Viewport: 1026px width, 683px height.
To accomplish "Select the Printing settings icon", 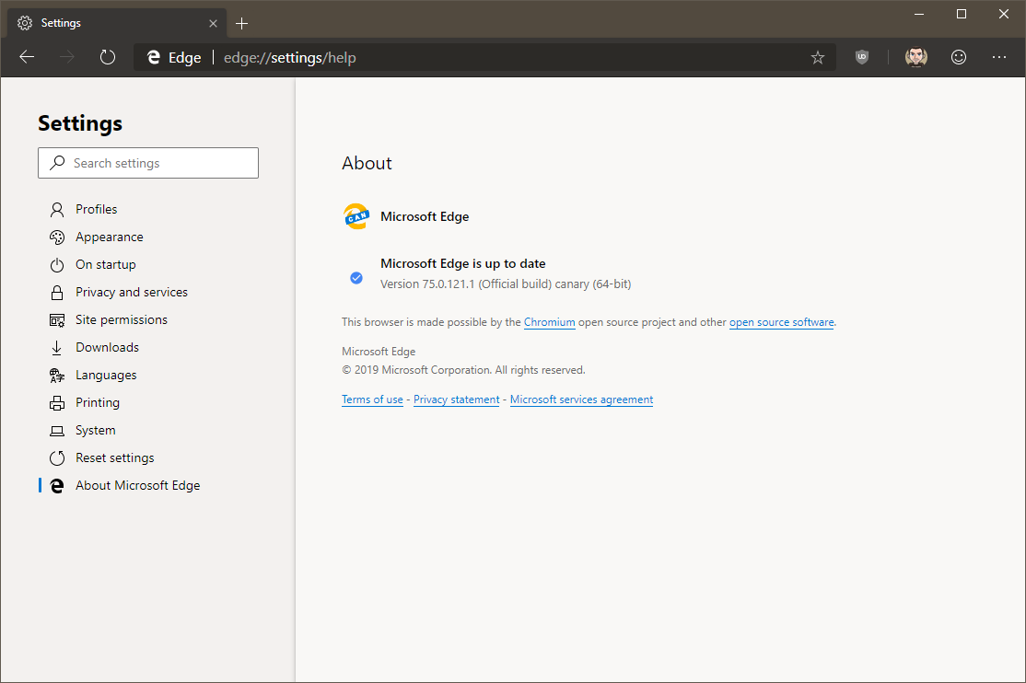I will [x=57, y=402].
